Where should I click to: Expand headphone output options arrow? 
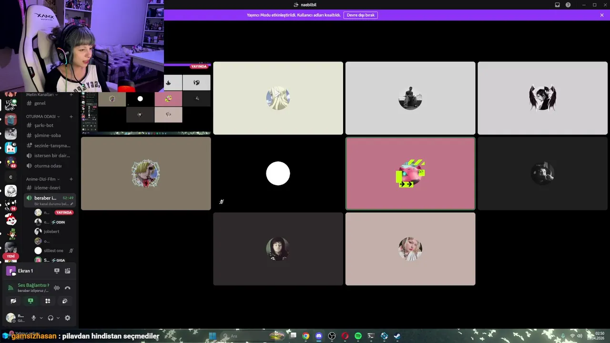[x=58, y=318]
